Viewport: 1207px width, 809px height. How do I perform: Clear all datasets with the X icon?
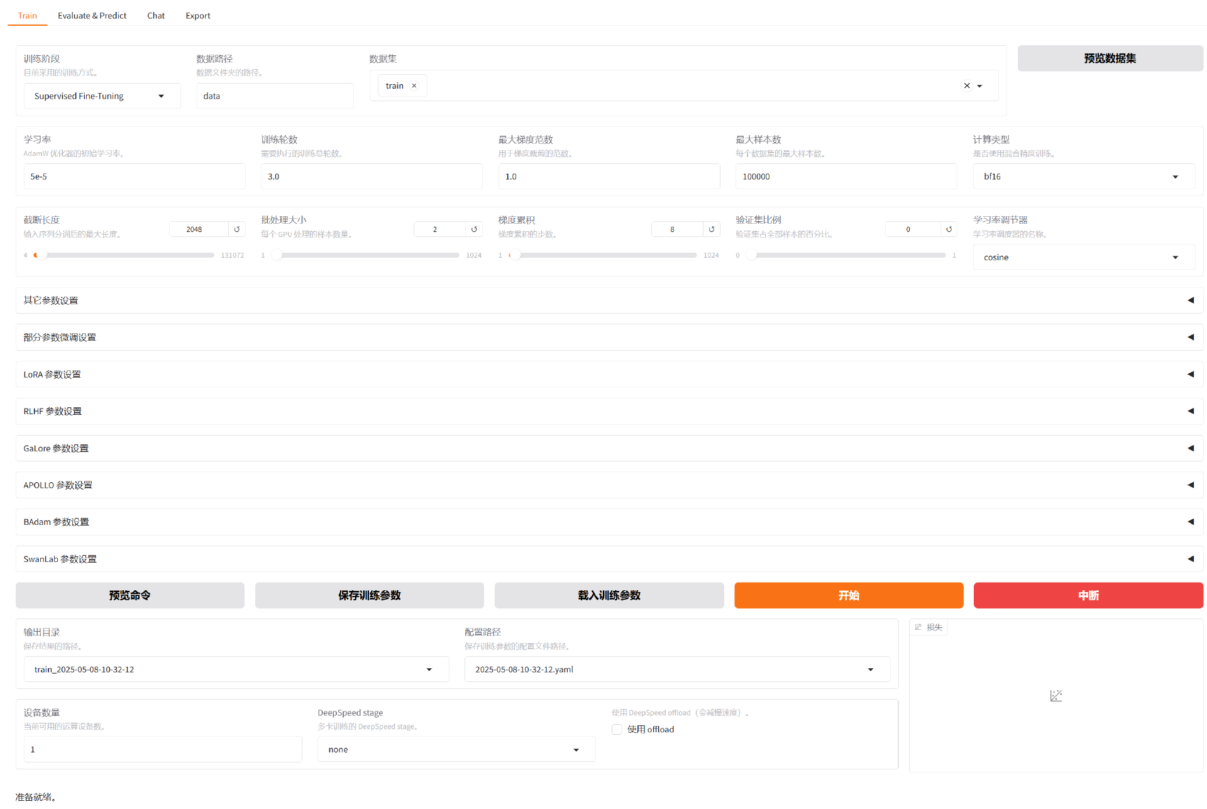coord(967,86)
